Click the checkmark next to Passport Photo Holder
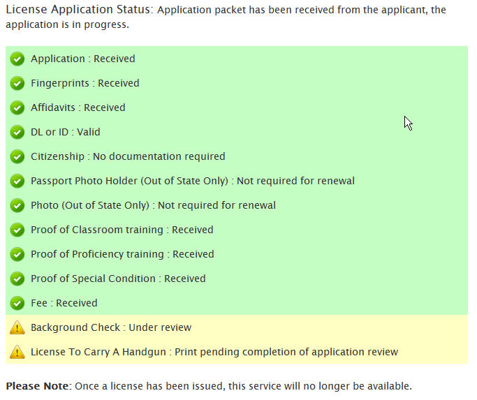This screenshot has height=400, width=477. click(x=17, y=182)
